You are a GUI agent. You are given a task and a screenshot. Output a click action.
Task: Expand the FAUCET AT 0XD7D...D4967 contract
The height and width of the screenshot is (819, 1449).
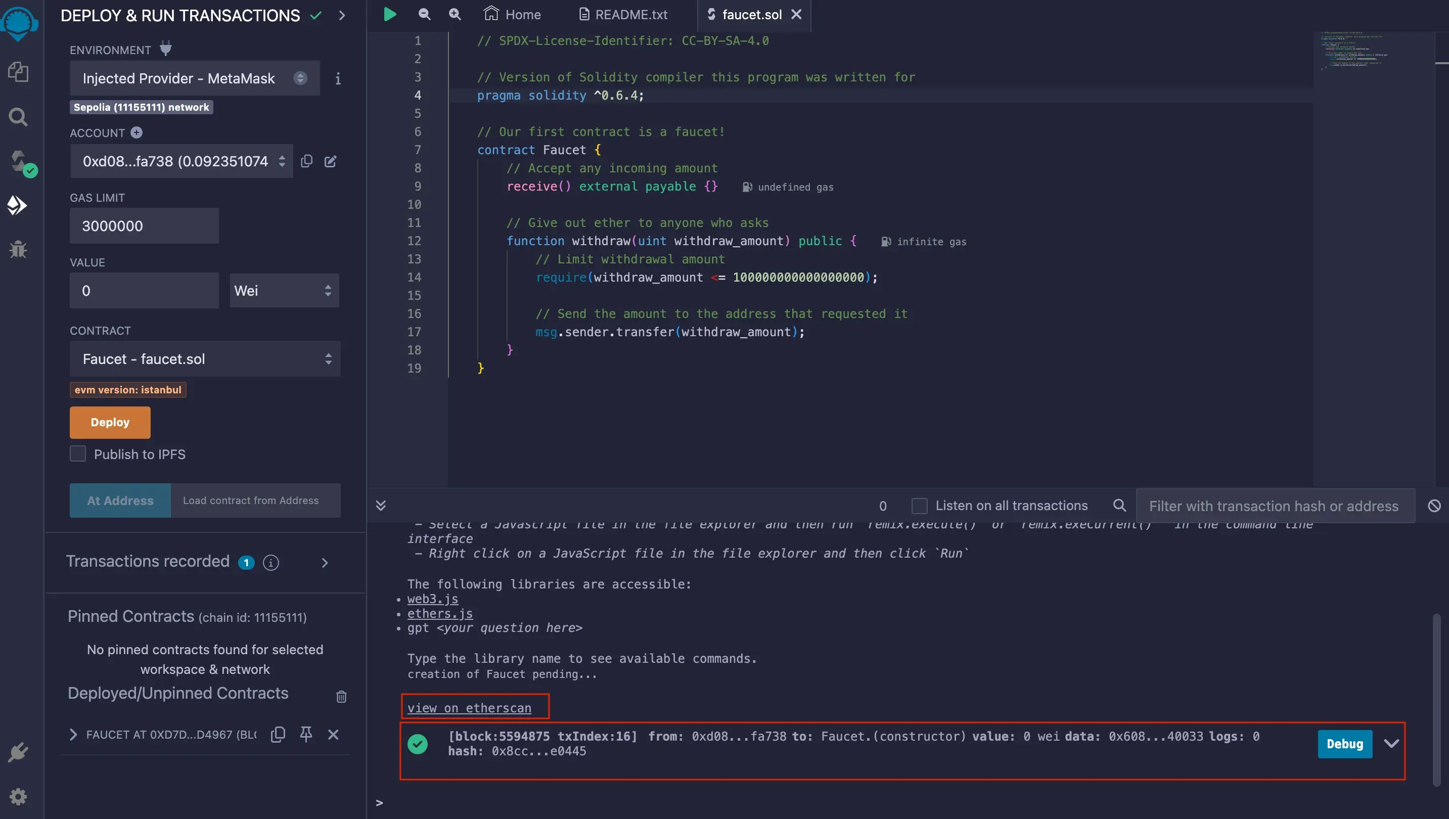coord(73,734)
